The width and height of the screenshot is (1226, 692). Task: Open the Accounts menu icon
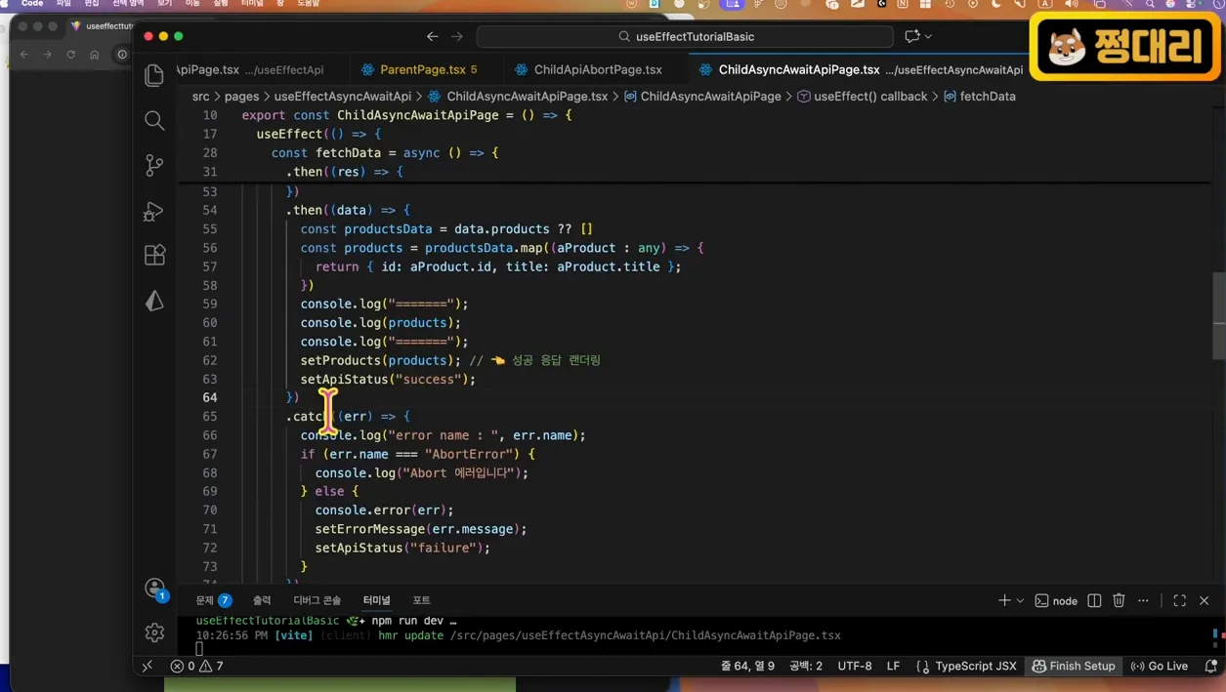click(x=154, y=588)
